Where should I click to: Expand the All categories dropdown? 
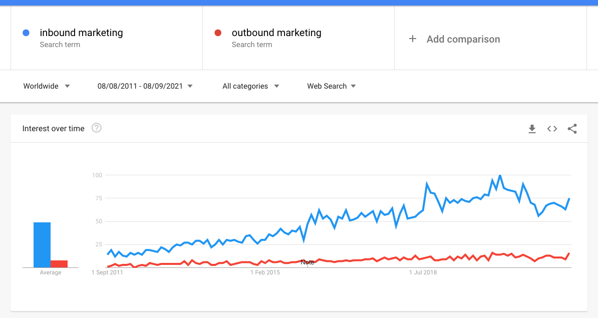(x=250, y=86)
